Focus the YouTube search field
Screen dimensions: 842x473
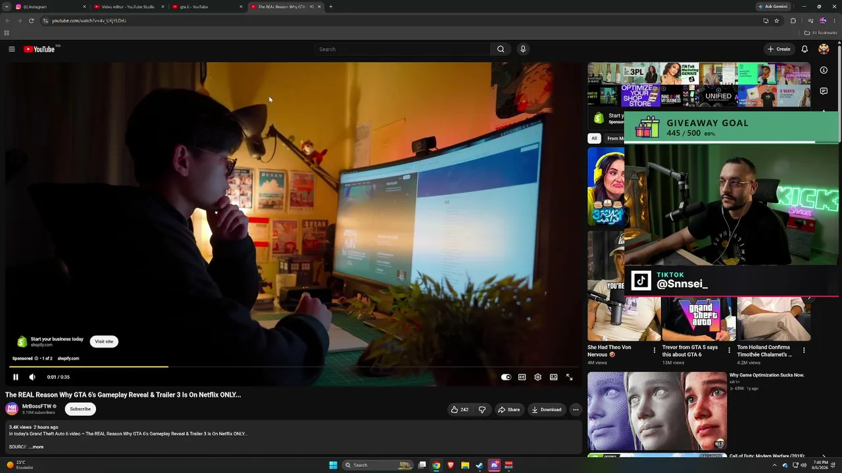(403, 49)
